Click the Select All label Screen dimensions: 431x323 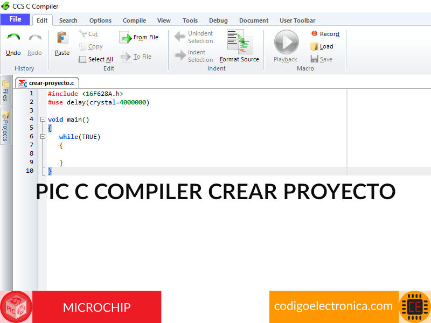point(101,59)
